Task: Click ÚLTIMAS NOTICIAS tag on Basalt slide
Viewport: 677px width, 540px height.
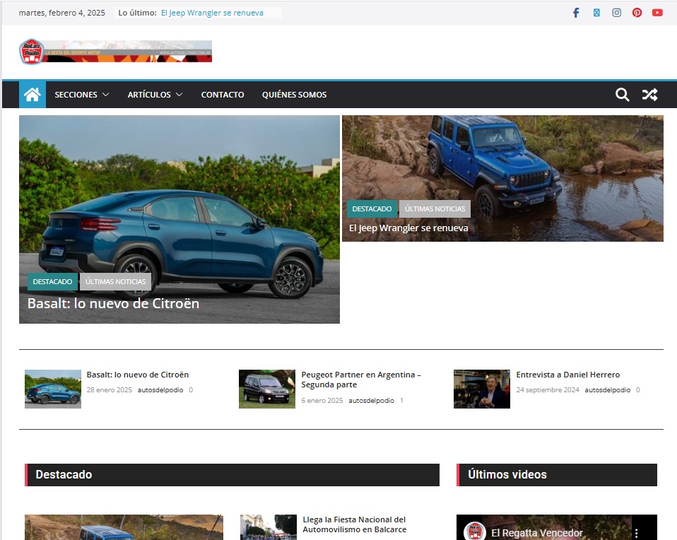Action: [115, 281]
